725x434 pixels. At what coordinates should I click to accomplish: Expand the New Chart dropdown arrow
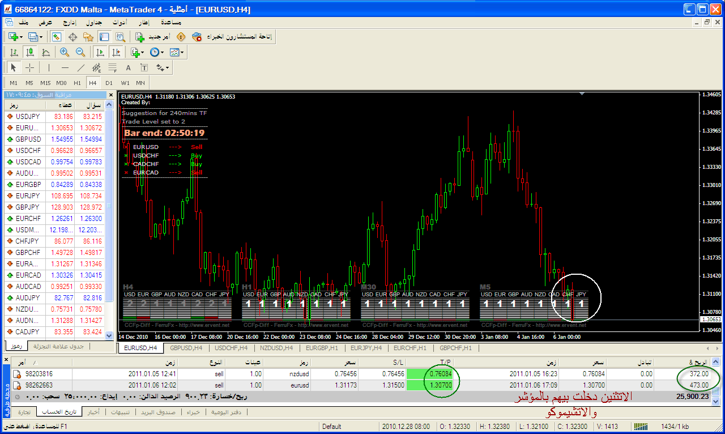click(x=22, y=37)
